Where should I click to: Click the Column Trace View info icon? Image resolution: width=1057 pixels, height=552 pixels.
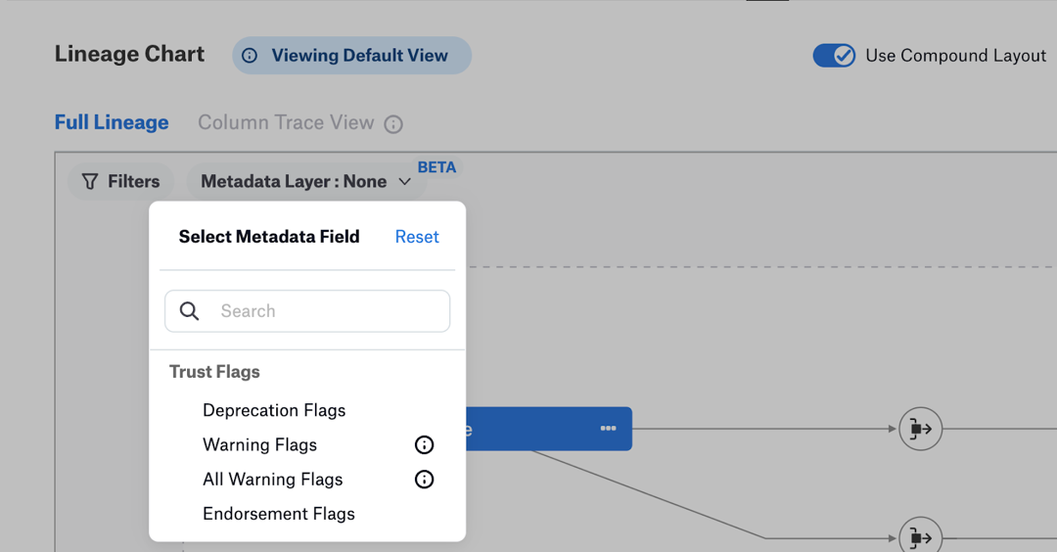pos(393,124)
